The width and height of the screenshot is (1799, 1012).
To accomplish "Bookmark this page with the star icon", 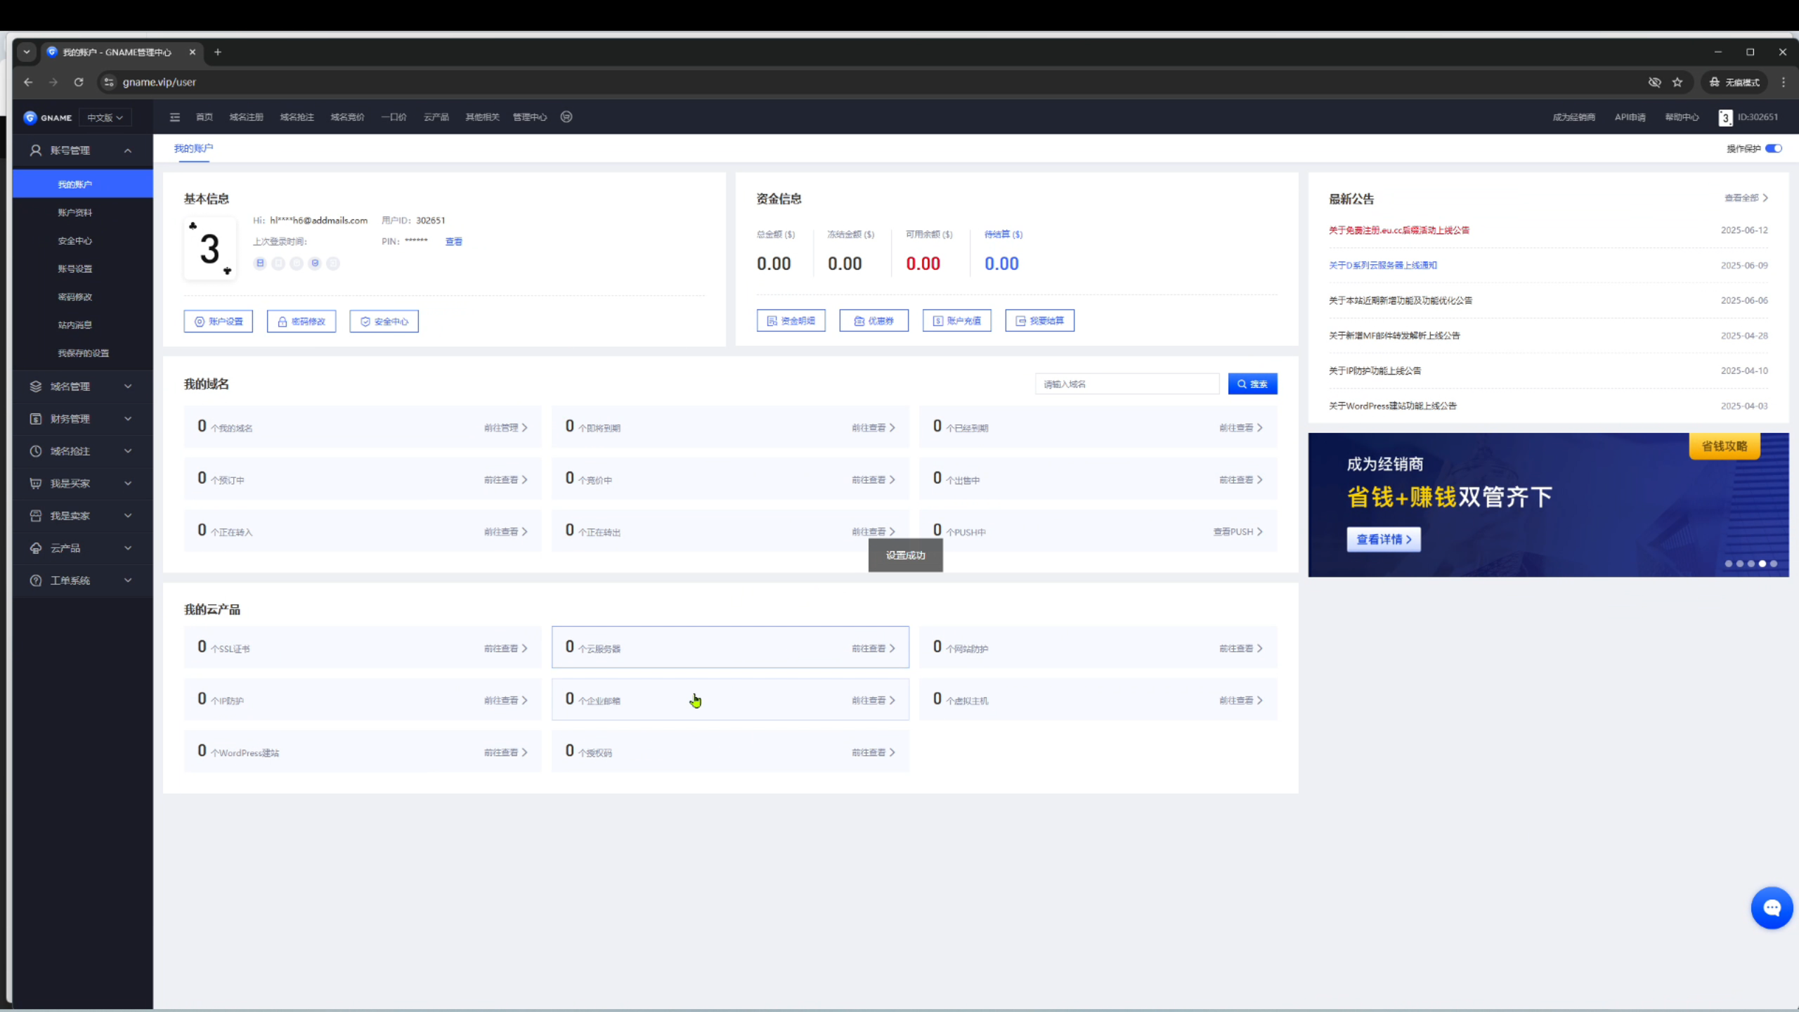I will click(1677, 82).
